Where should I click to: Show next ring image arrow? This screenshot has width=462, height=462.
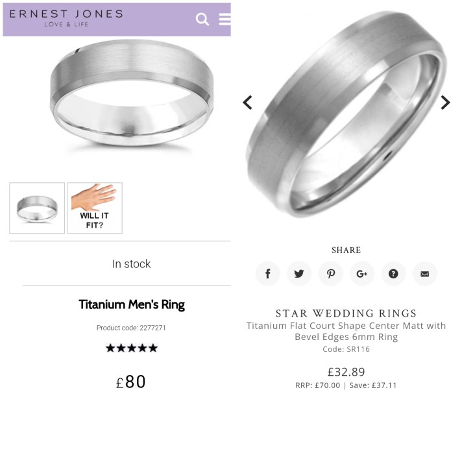point(445,103)
